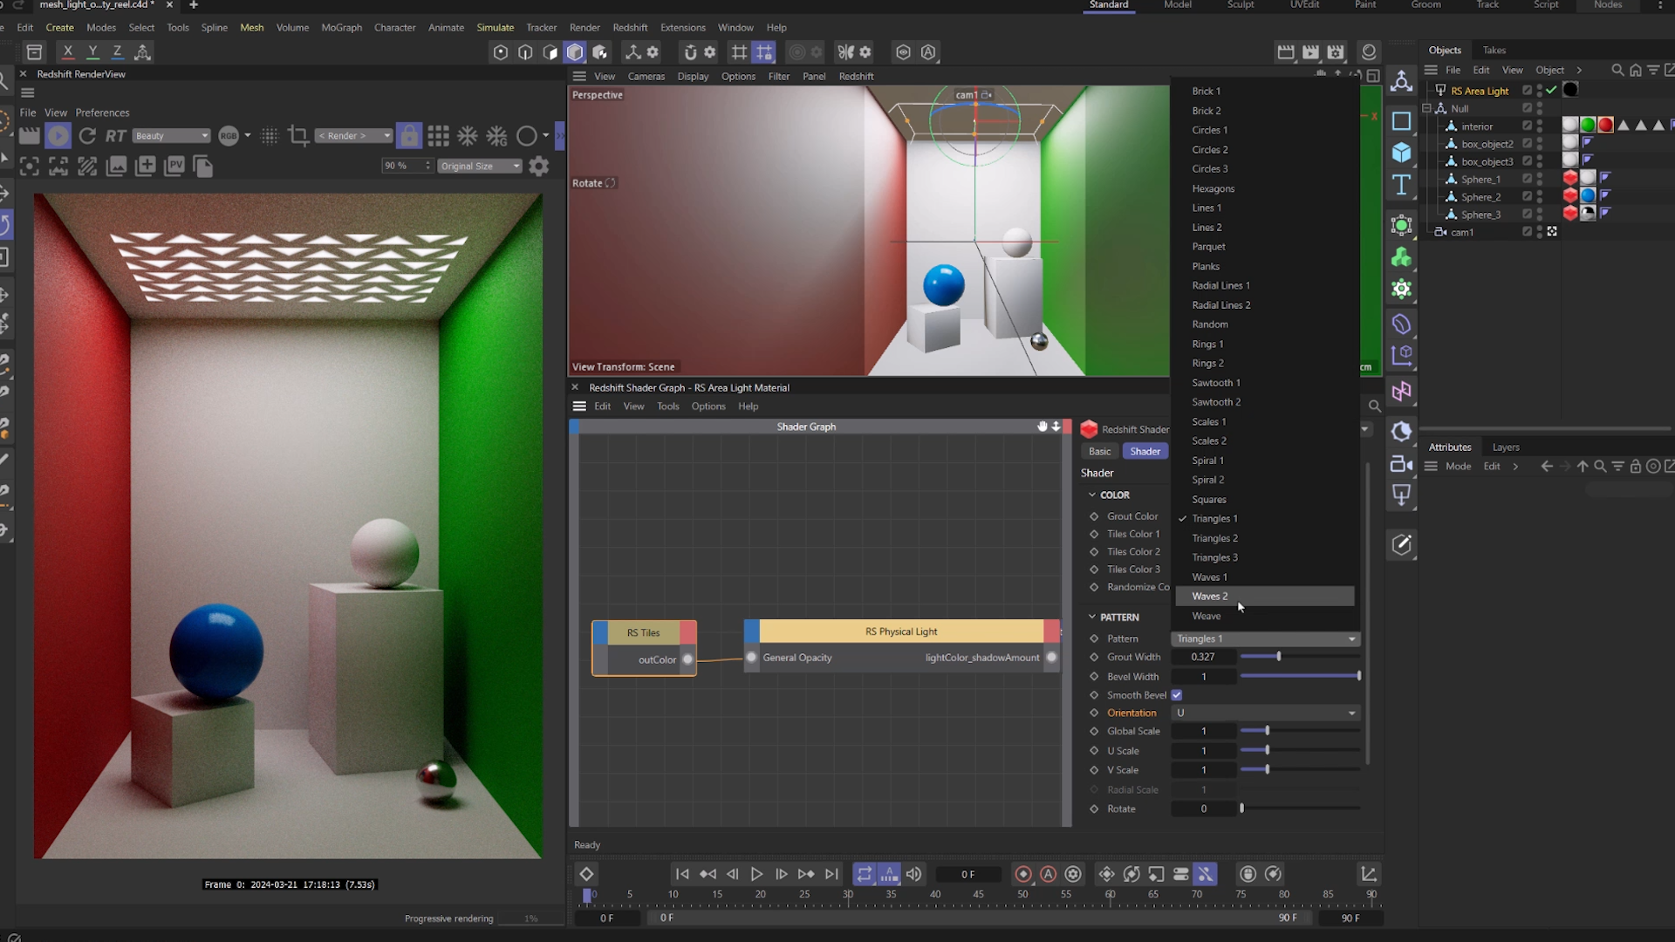Click the Grout Width value field 0.327
The height and width of the screenshot is (942, 1675).
(x=1203, y=657)
